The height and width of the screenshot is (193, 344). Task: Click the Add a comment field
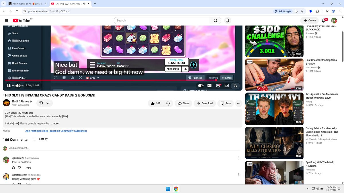[x=124, y=148]
